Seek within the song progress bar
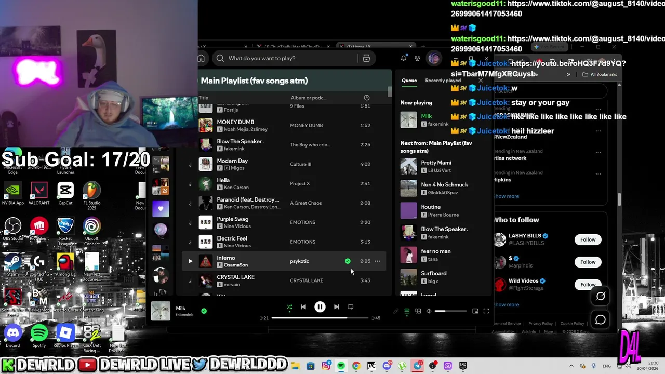Viewport: 665px width, 374px height. coord(320,318)
